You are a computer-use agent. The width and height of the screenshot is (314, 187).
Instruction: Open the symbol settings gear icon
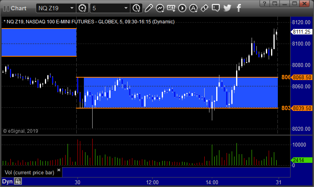click(x=82, y=8)
